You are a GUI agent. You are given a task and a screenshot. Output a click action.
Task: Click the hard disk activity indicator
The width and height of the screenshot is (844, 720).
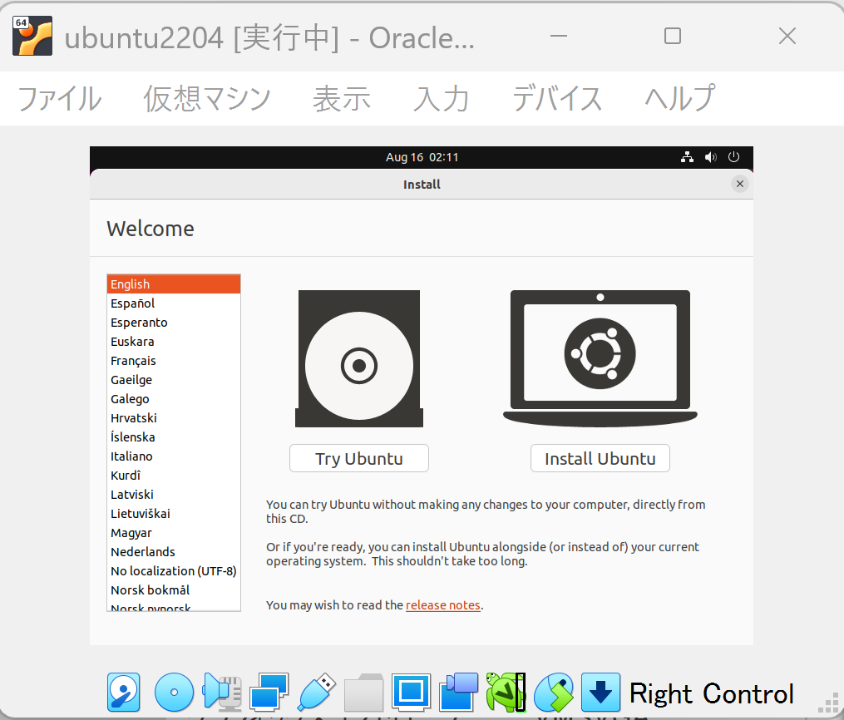(x=124, y=692)
